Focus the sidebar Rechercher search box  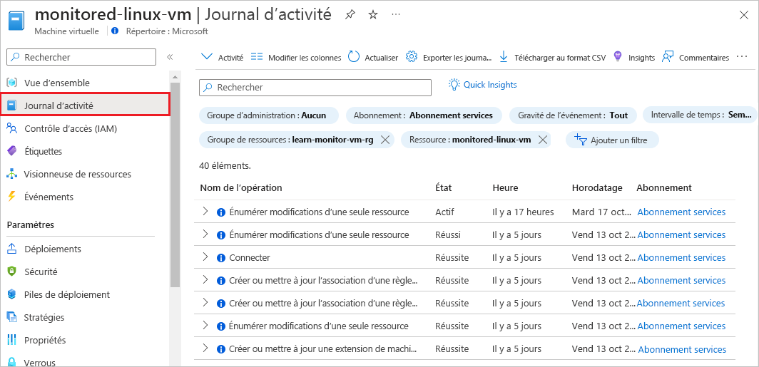tap(81, 57)
